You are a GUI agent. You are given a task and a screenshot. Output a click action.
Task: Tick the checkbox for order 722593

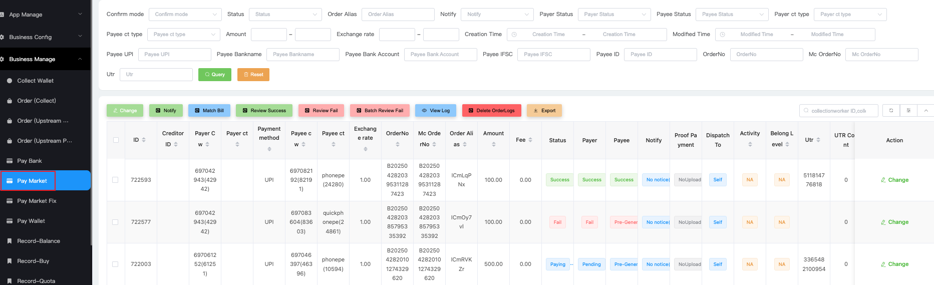[116, 180]
